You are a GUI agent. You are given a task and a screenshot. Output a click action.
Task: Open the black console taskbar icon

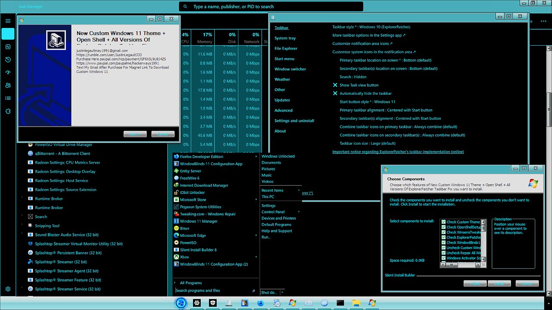[x=340, y=303]
